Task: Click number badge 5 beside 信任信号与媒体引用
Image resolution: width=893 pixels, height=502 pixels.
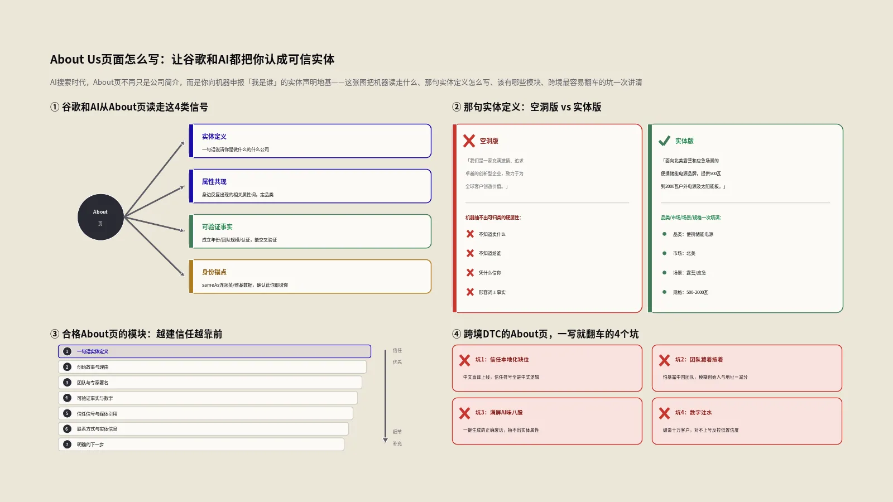Action: pyautogui.click(x=67, y=413)
